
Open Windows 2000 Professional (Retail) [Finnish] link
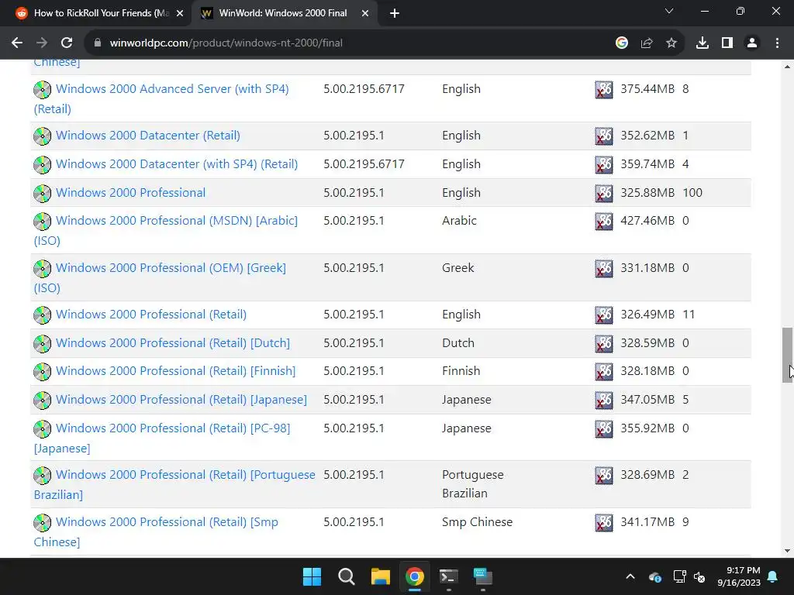tap(176, 371)
